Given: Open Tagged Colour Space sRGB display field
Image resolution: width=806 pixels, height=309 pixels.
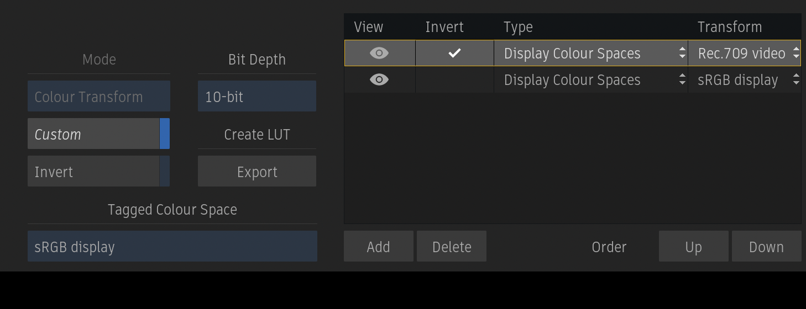Looking at the screenshot, I should click(x=172, y=246).
